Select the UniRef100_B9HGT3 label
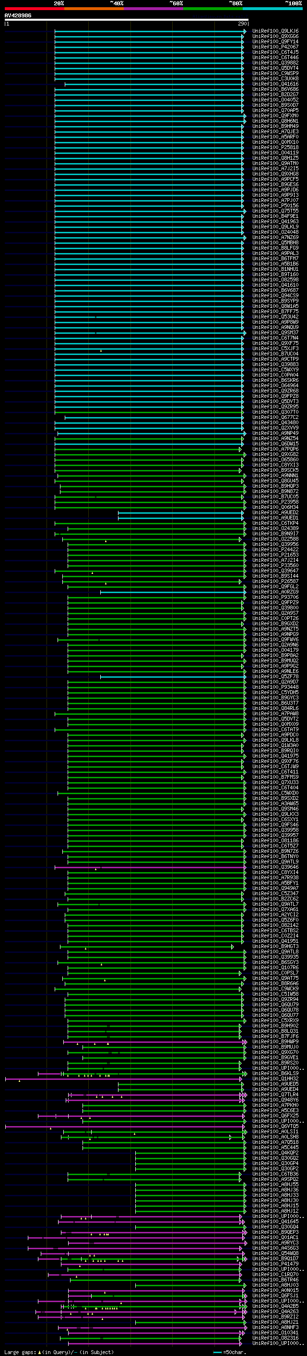 tap(275, 947)
